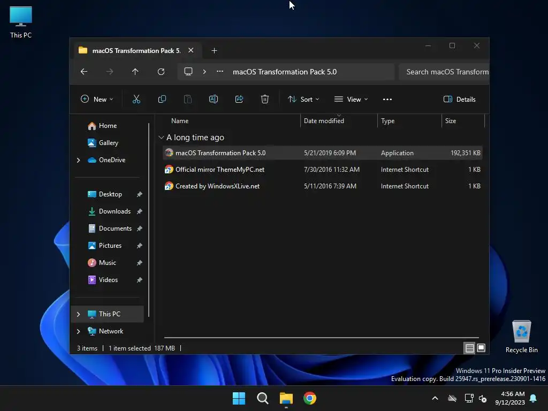Sort by Type column header
Screen dimensions: 548x411
388,121
